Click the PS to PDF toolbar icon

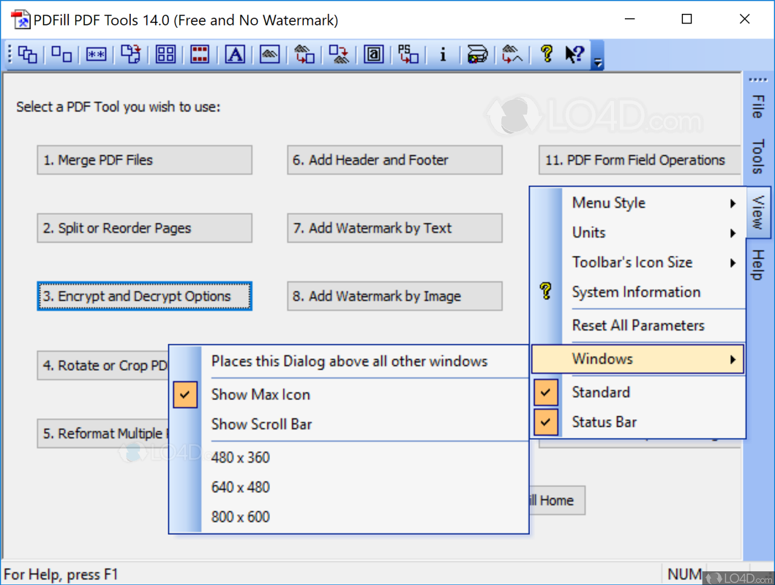tap(408, 54)
